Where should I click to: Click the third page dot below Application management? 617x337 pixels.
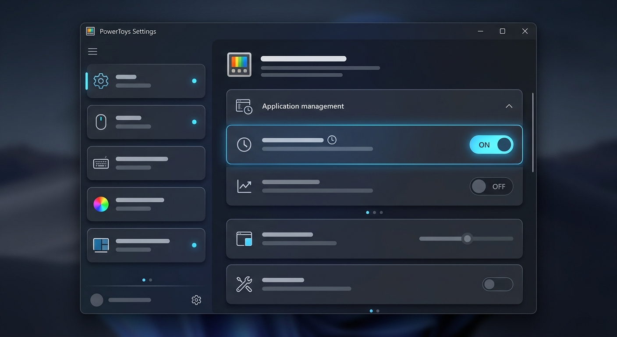tap(381, 212)
